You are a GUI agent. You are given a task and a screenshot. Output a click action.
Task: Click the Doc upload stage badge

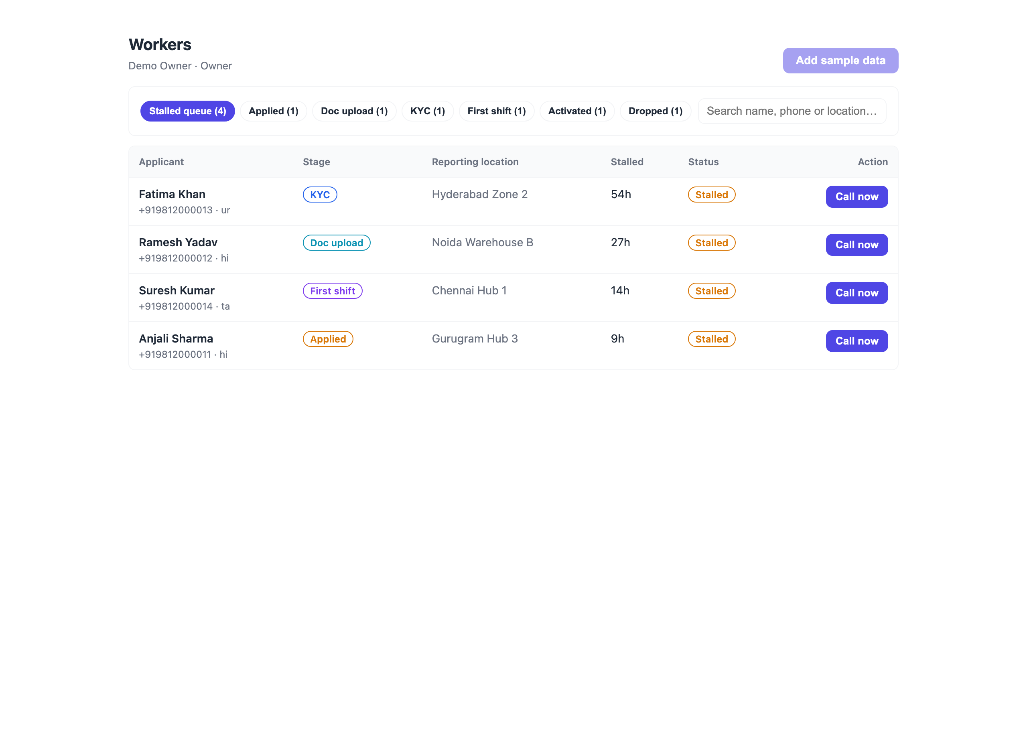pyautogui.click(x=337, y=243)
